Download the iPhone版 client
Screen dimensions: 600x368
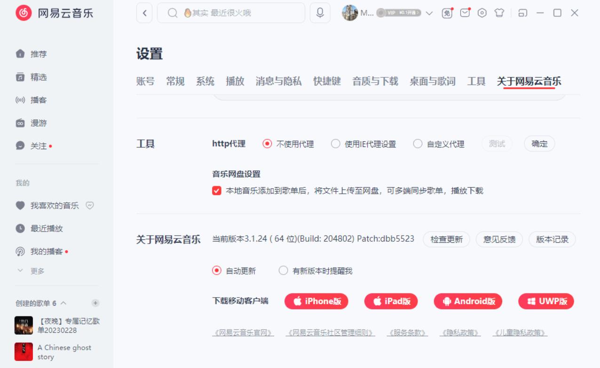pyautogui.click(x=316, y=301)
